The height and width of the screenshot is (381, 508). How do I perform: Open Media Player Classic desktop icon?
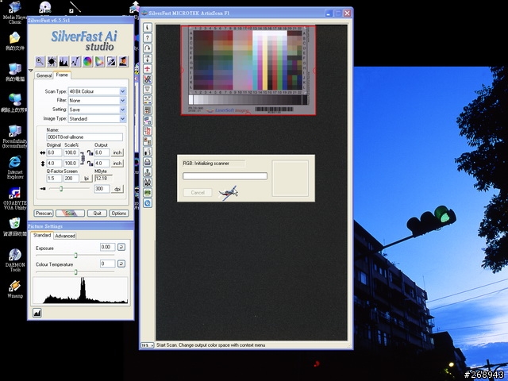[x=15, y=13]
